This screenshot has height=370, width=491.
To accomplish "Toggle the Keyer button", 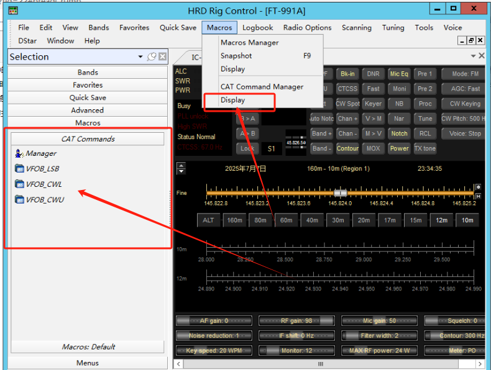I will [373, 104].
